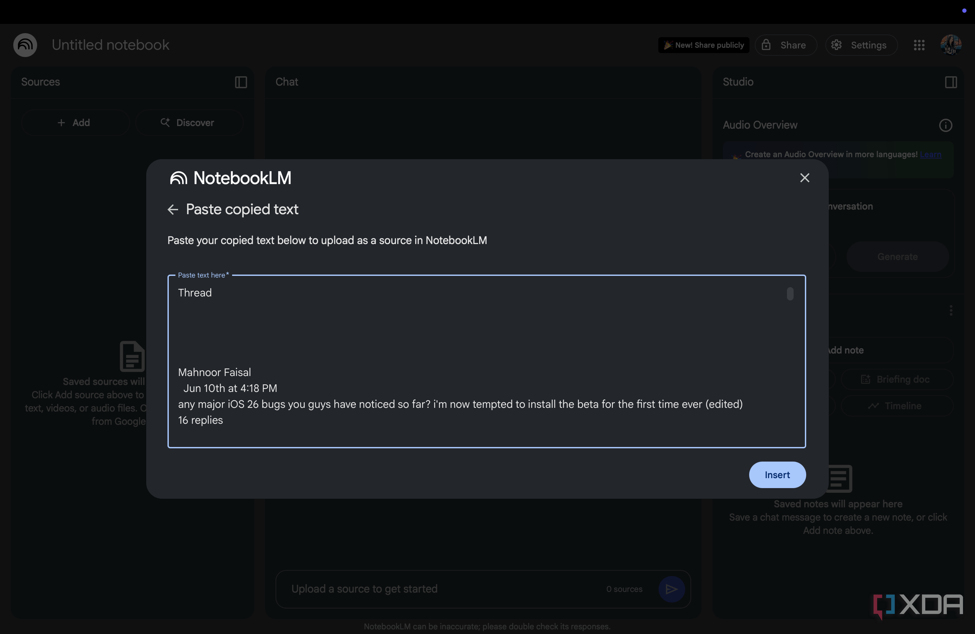Open the Google apps grid icon
975x634 pixels.
[919, 45]
